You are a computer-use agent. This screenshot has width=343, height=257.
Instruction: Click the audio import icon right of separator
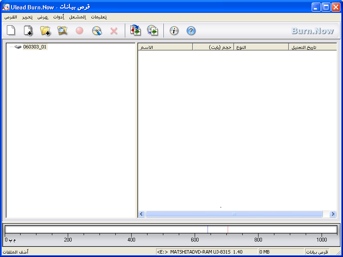tap(153, 30)
